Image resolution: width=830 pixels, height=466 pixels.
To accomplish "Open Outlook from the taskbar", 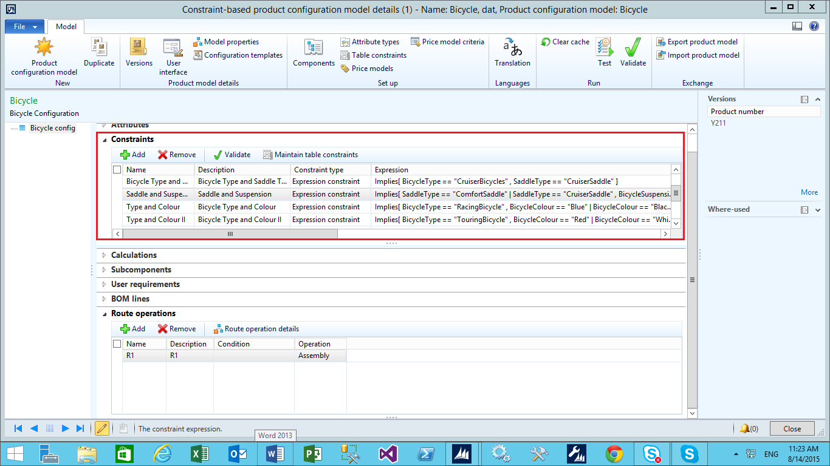I will pos(236,453).
